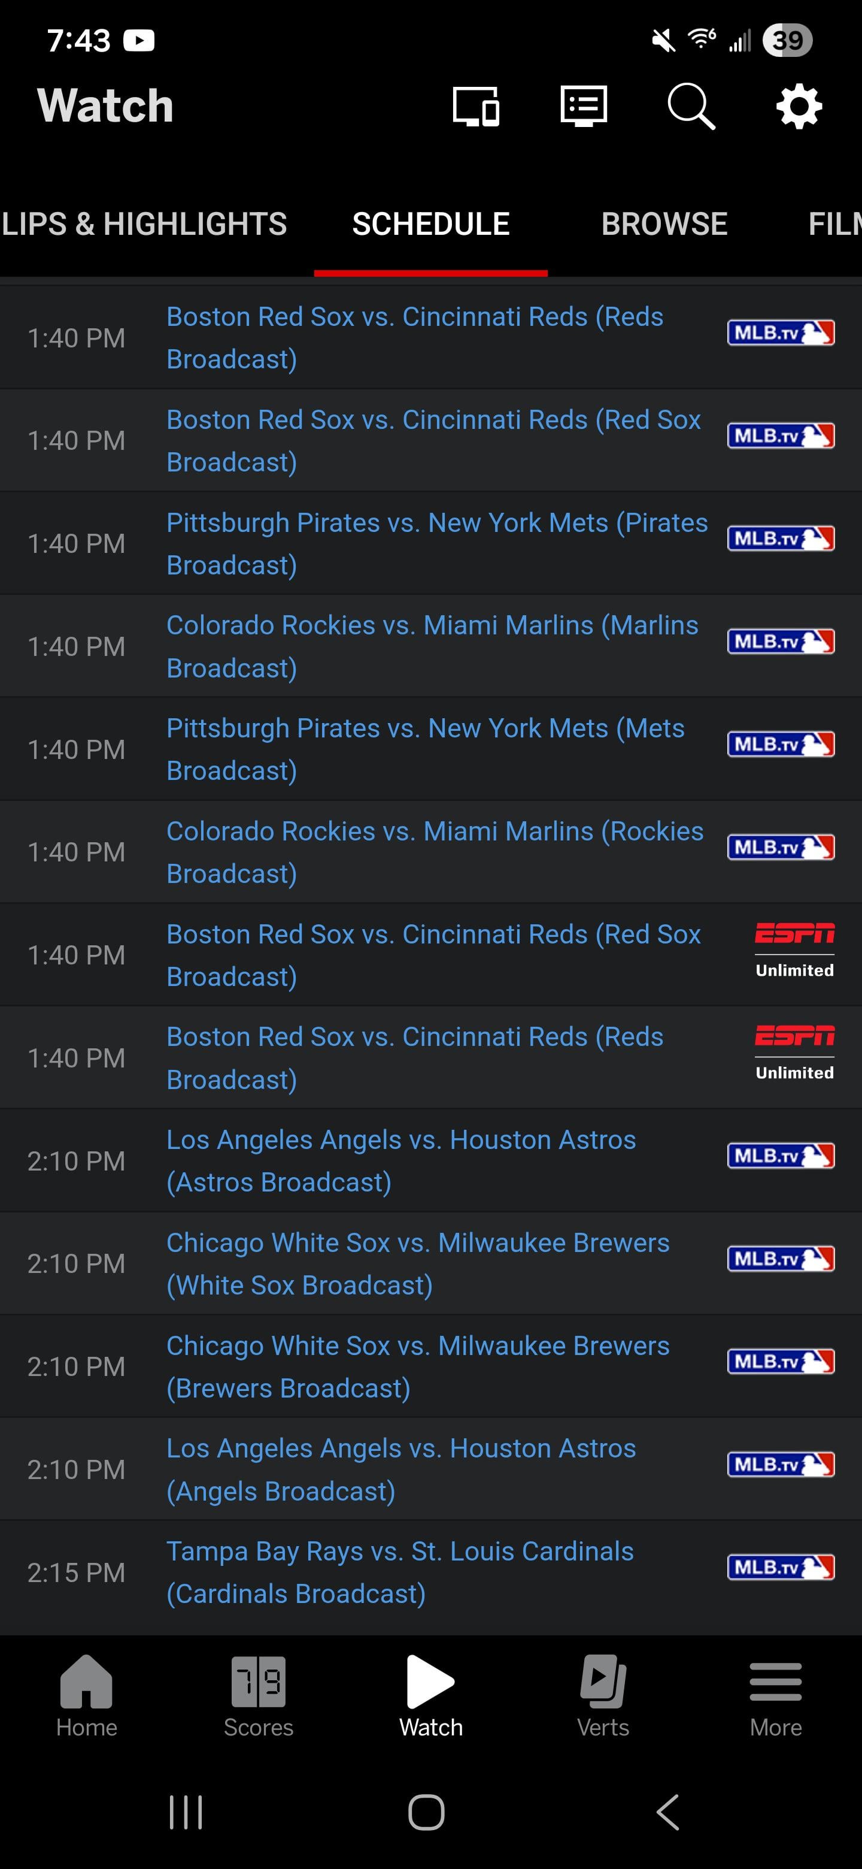Viewport: 862px width, 1869px height.
Task: Open Los Angeles Angels vs. Houston Astros (Astros Broadcast)
Action: coord(401,1161)
